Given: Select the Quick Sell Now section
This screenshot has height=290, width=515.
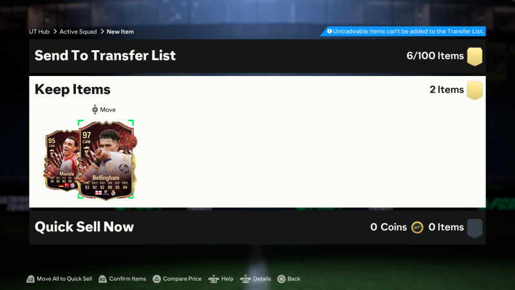Looking at the screenshot, I should (x=257, y=227).
